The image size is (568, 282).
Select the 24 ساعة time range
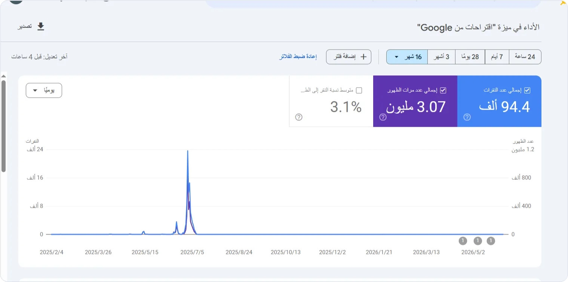coord(525,57)
